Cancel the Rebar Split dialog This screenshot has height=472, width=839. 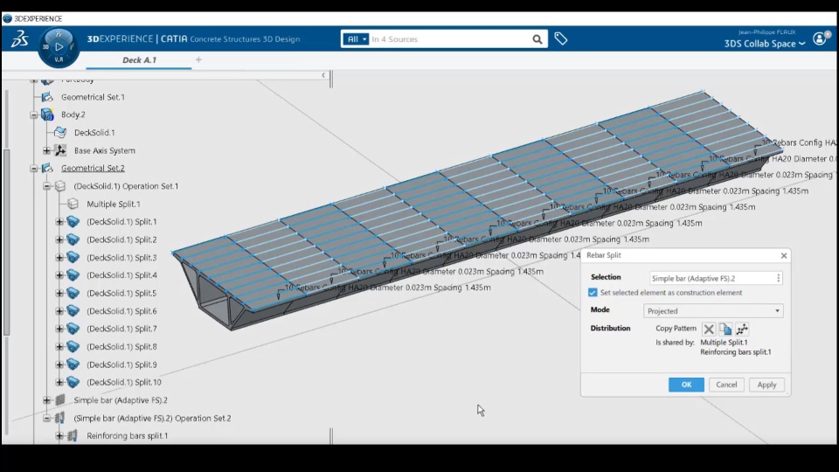(726, 385)
